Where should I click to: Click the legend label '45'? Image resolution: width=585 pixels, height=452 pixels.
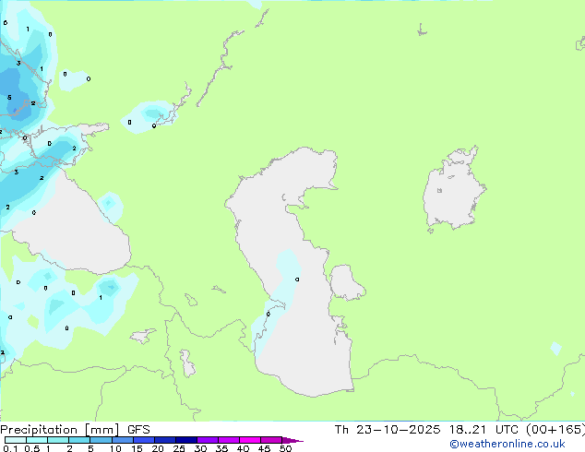[265, 448]
